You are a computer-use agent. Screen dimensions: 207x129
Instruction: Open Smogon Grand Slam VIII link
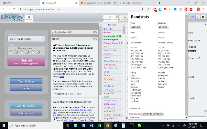pos(82,110)
